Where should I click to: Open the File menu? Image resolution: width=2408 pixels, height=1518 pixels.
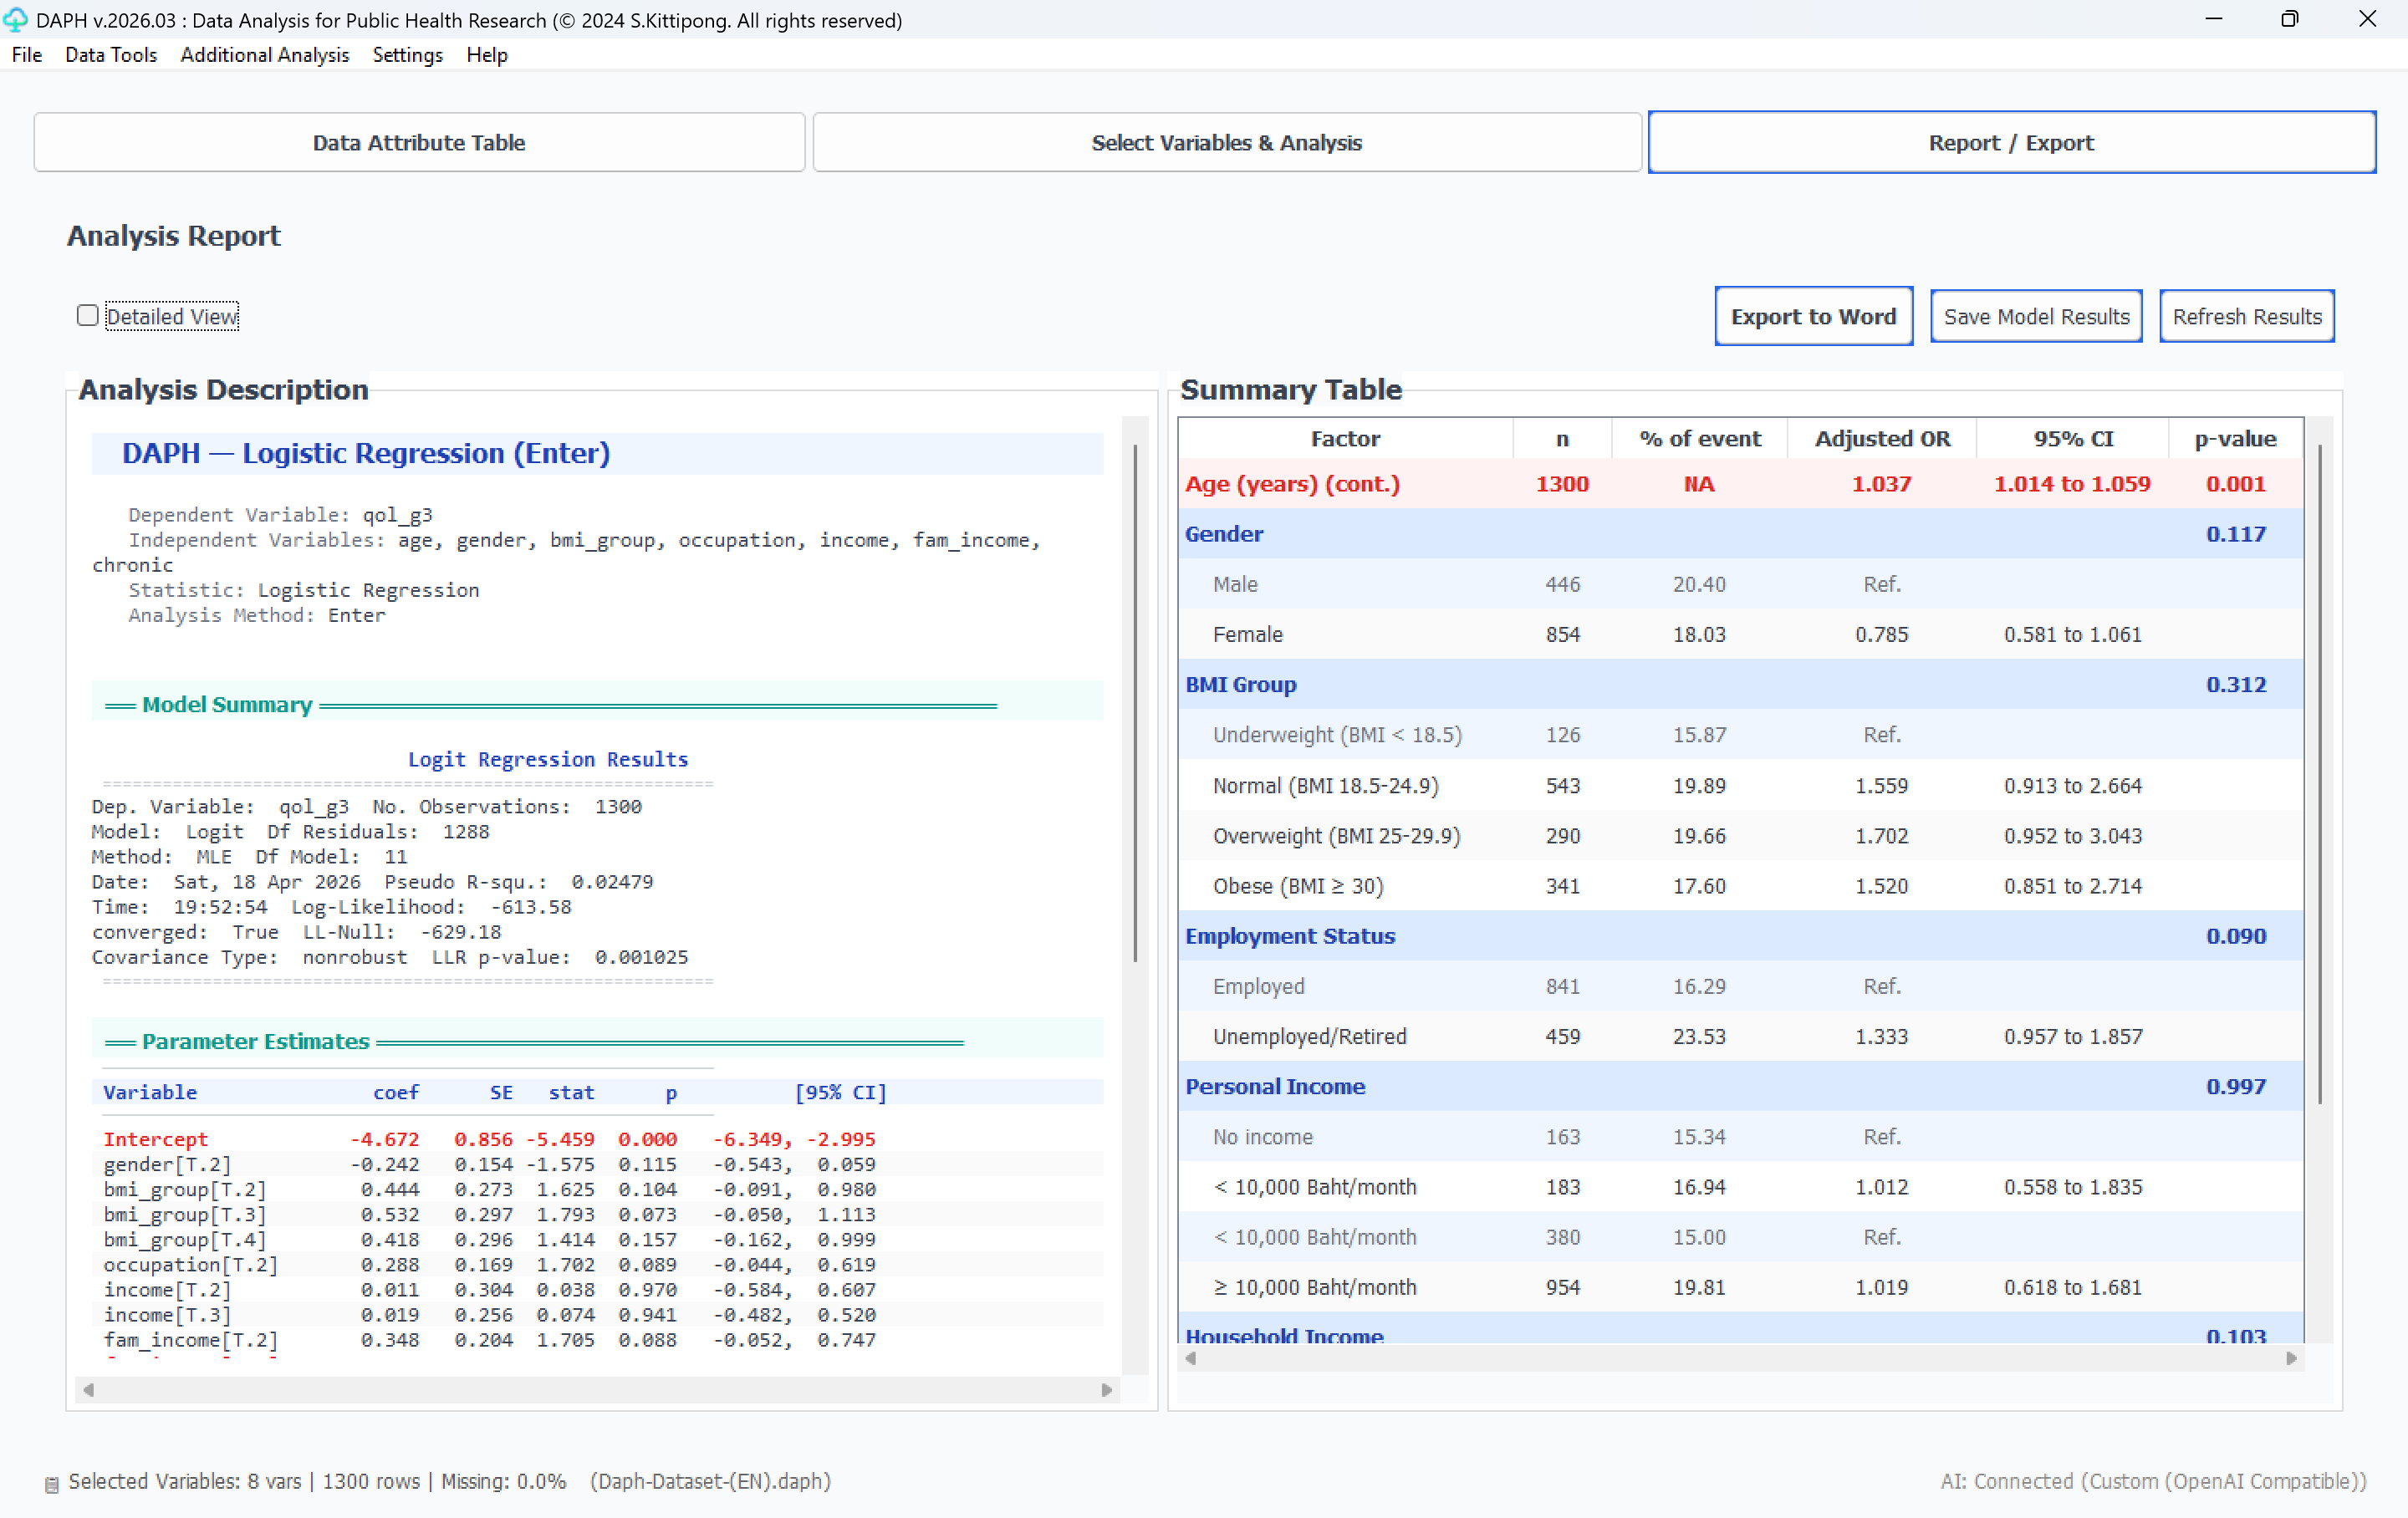tap(27, 55)
